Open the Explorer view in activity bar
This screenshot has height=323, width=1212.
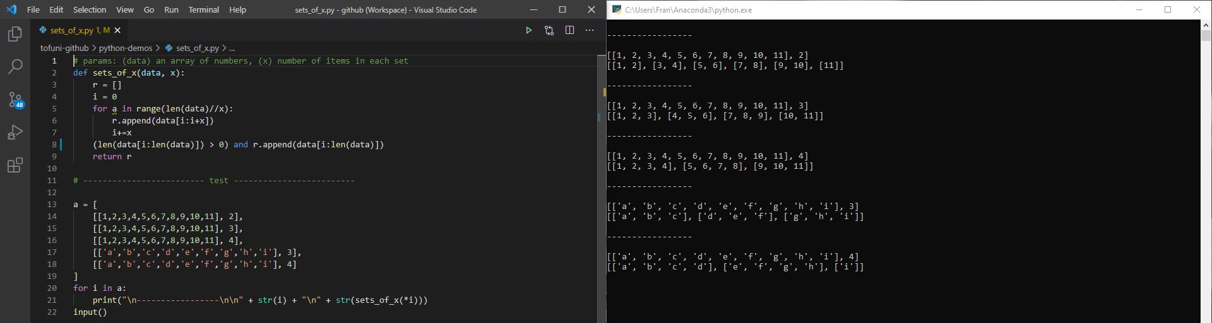pyautogui.click(x=15, y=34)
